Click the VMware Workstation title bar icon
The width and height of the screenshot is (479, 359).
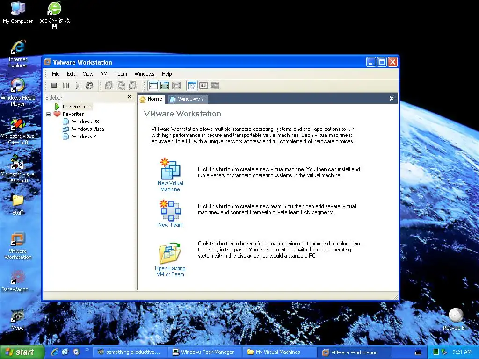47,62
